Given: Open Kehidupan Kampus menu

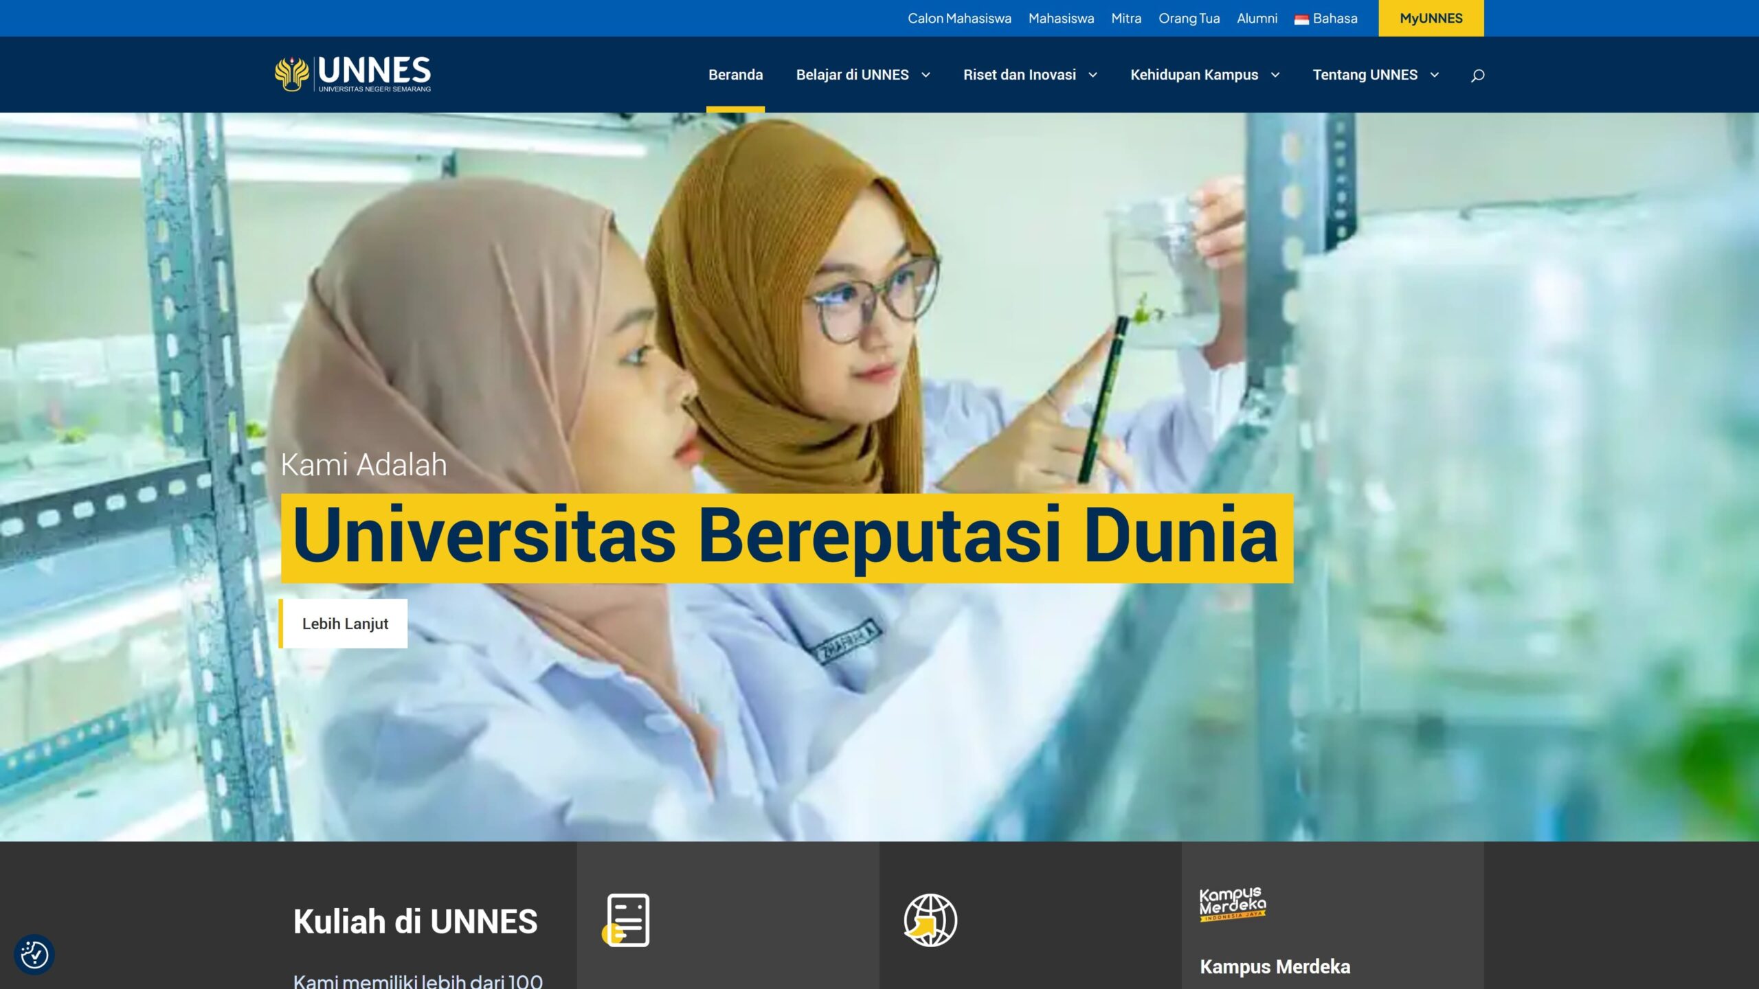Looking at the screenshot, I should (1194, 74).
